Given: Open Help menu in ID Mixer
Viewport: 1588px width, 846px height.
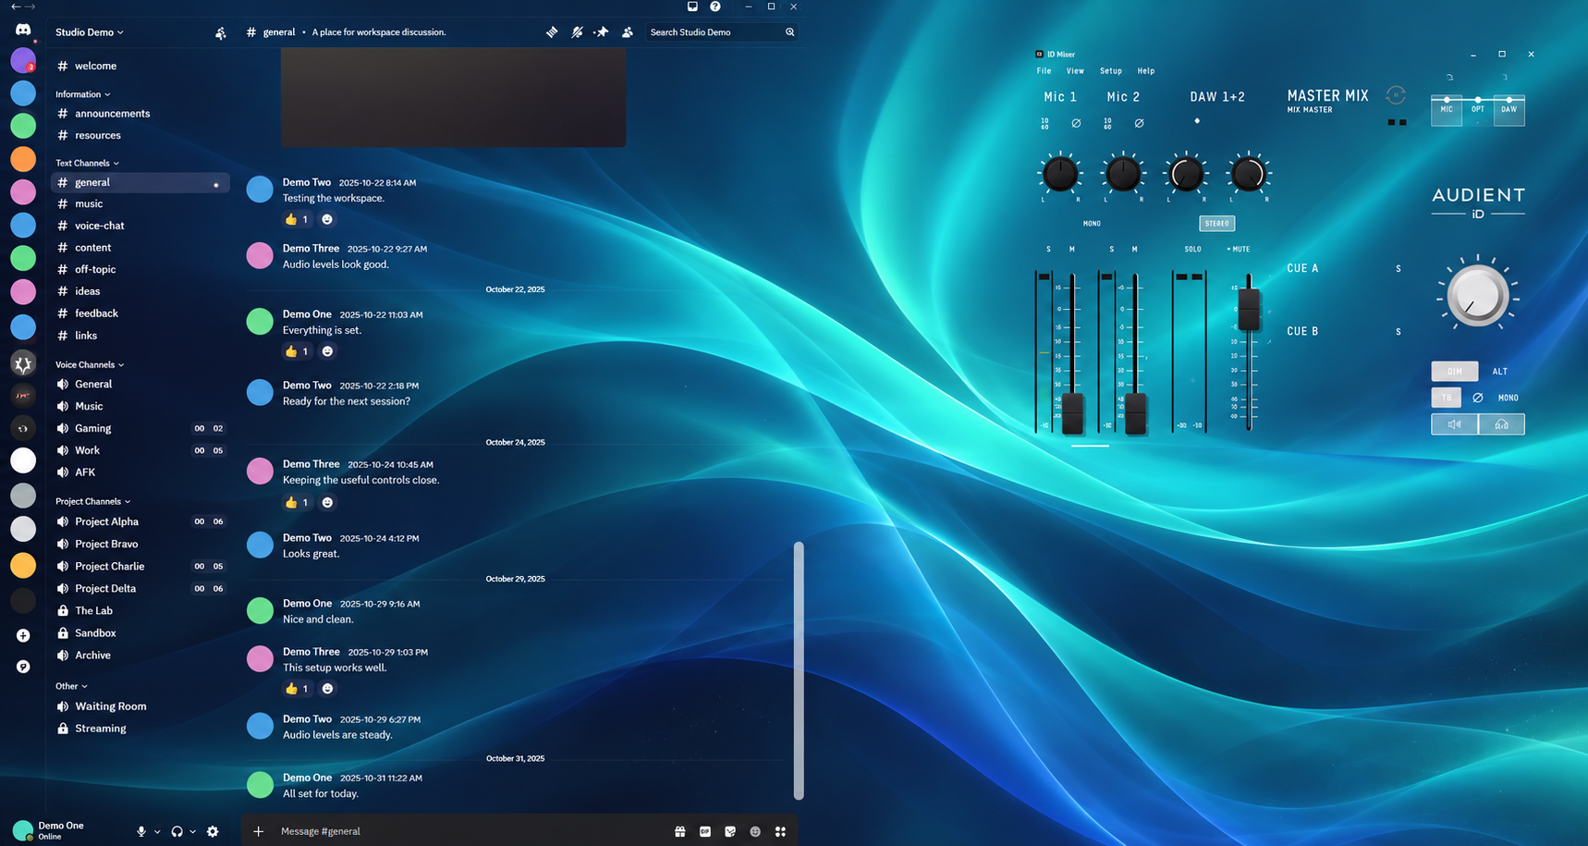Looking at the screenshot, I should 1146,71.
